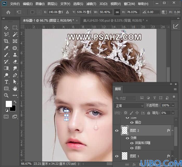The height and width of the screenshot is (167, 182).
Task: Select the Polygonal Lasso tool
Action: pyautogui.click(x=6, y=34)
